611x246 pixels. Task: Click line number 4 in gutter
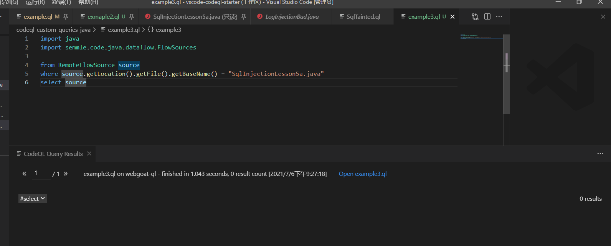pos(26,65)
